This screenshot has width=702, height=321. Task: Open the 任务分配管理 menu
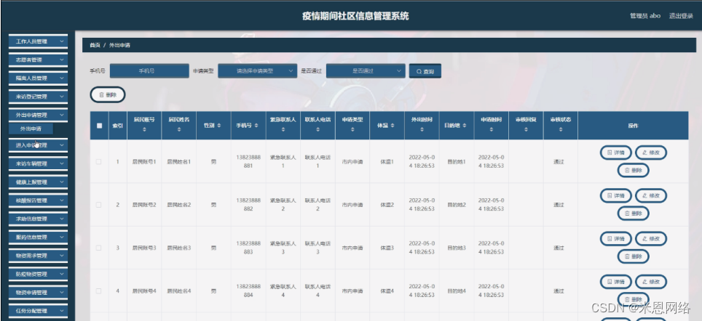38,311
